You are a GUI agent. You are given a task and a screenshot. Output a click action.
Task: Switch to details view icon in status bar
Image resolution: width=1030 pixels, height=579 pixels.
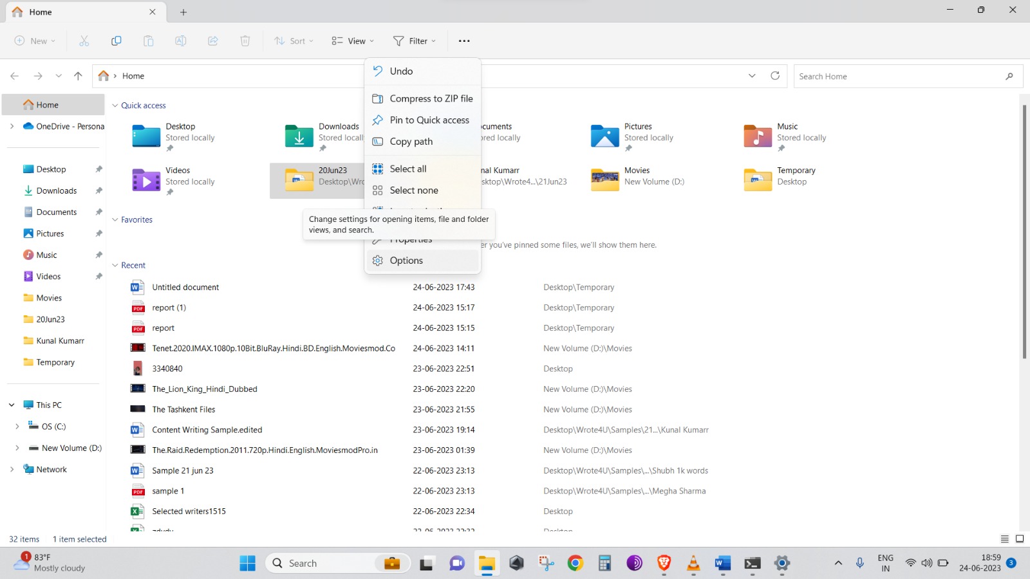(x=1004, y=539)
